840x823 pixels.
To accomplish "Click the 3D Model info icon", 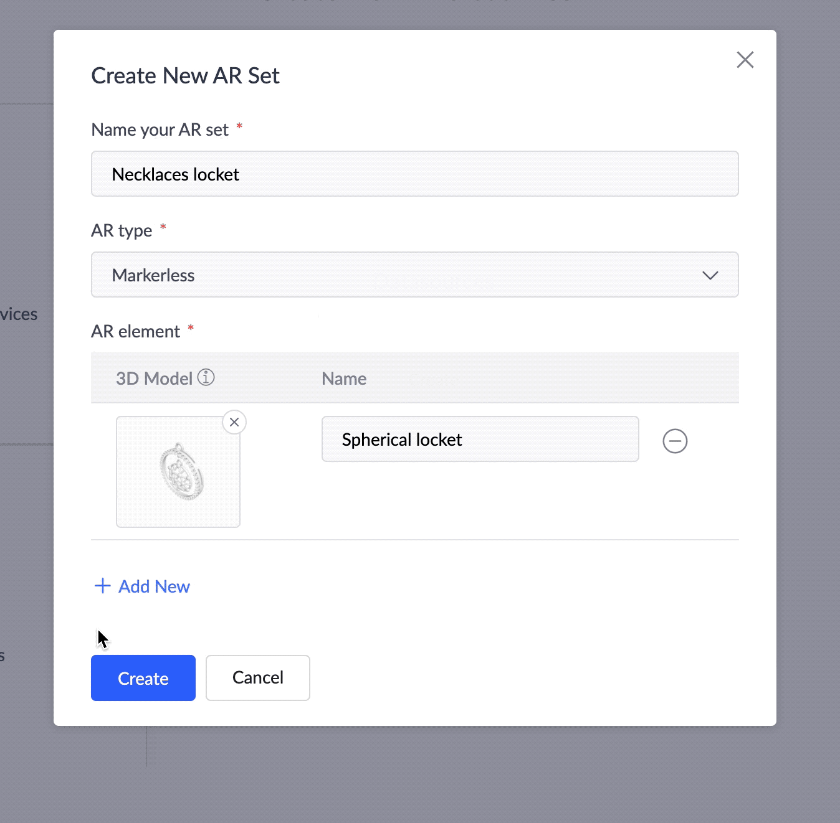I will (x=206, y=377).
